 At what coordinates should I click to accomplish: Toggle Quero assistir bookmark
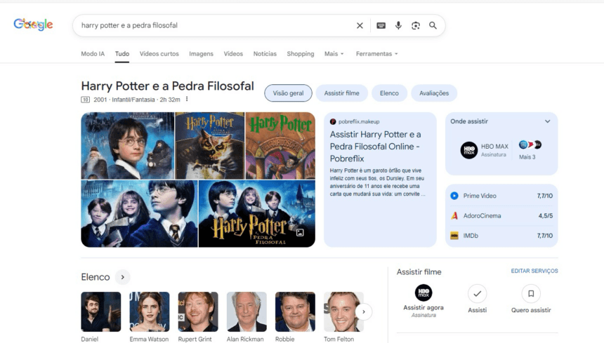click(x=531, y=293)
